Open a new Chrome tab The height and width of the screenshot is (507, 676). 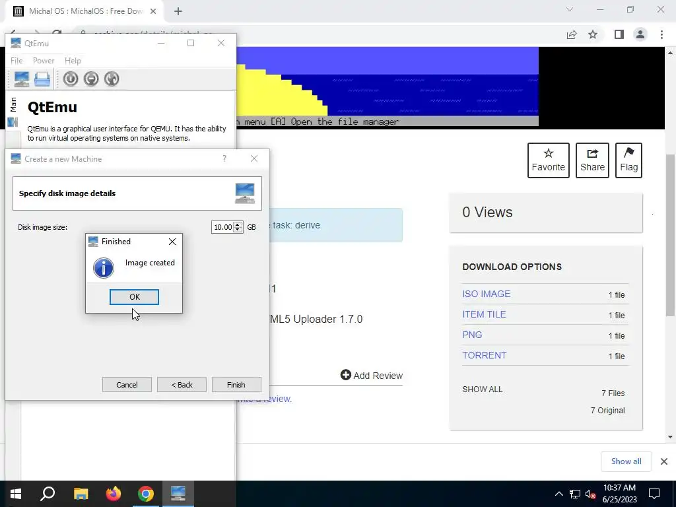click(x=178, y=11)
